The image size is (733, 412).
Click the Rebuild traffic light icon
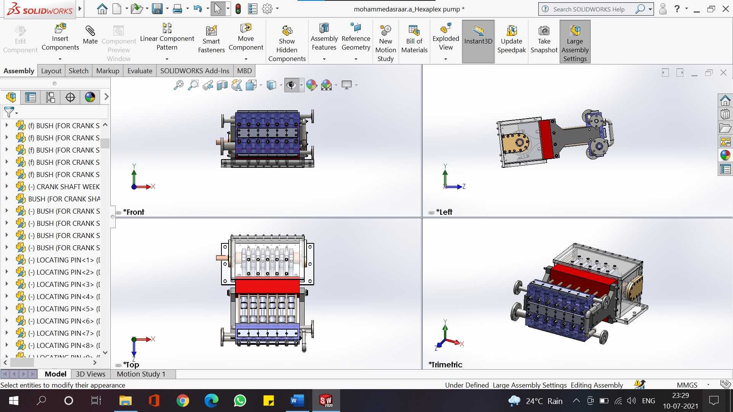[x=238, y=9]
